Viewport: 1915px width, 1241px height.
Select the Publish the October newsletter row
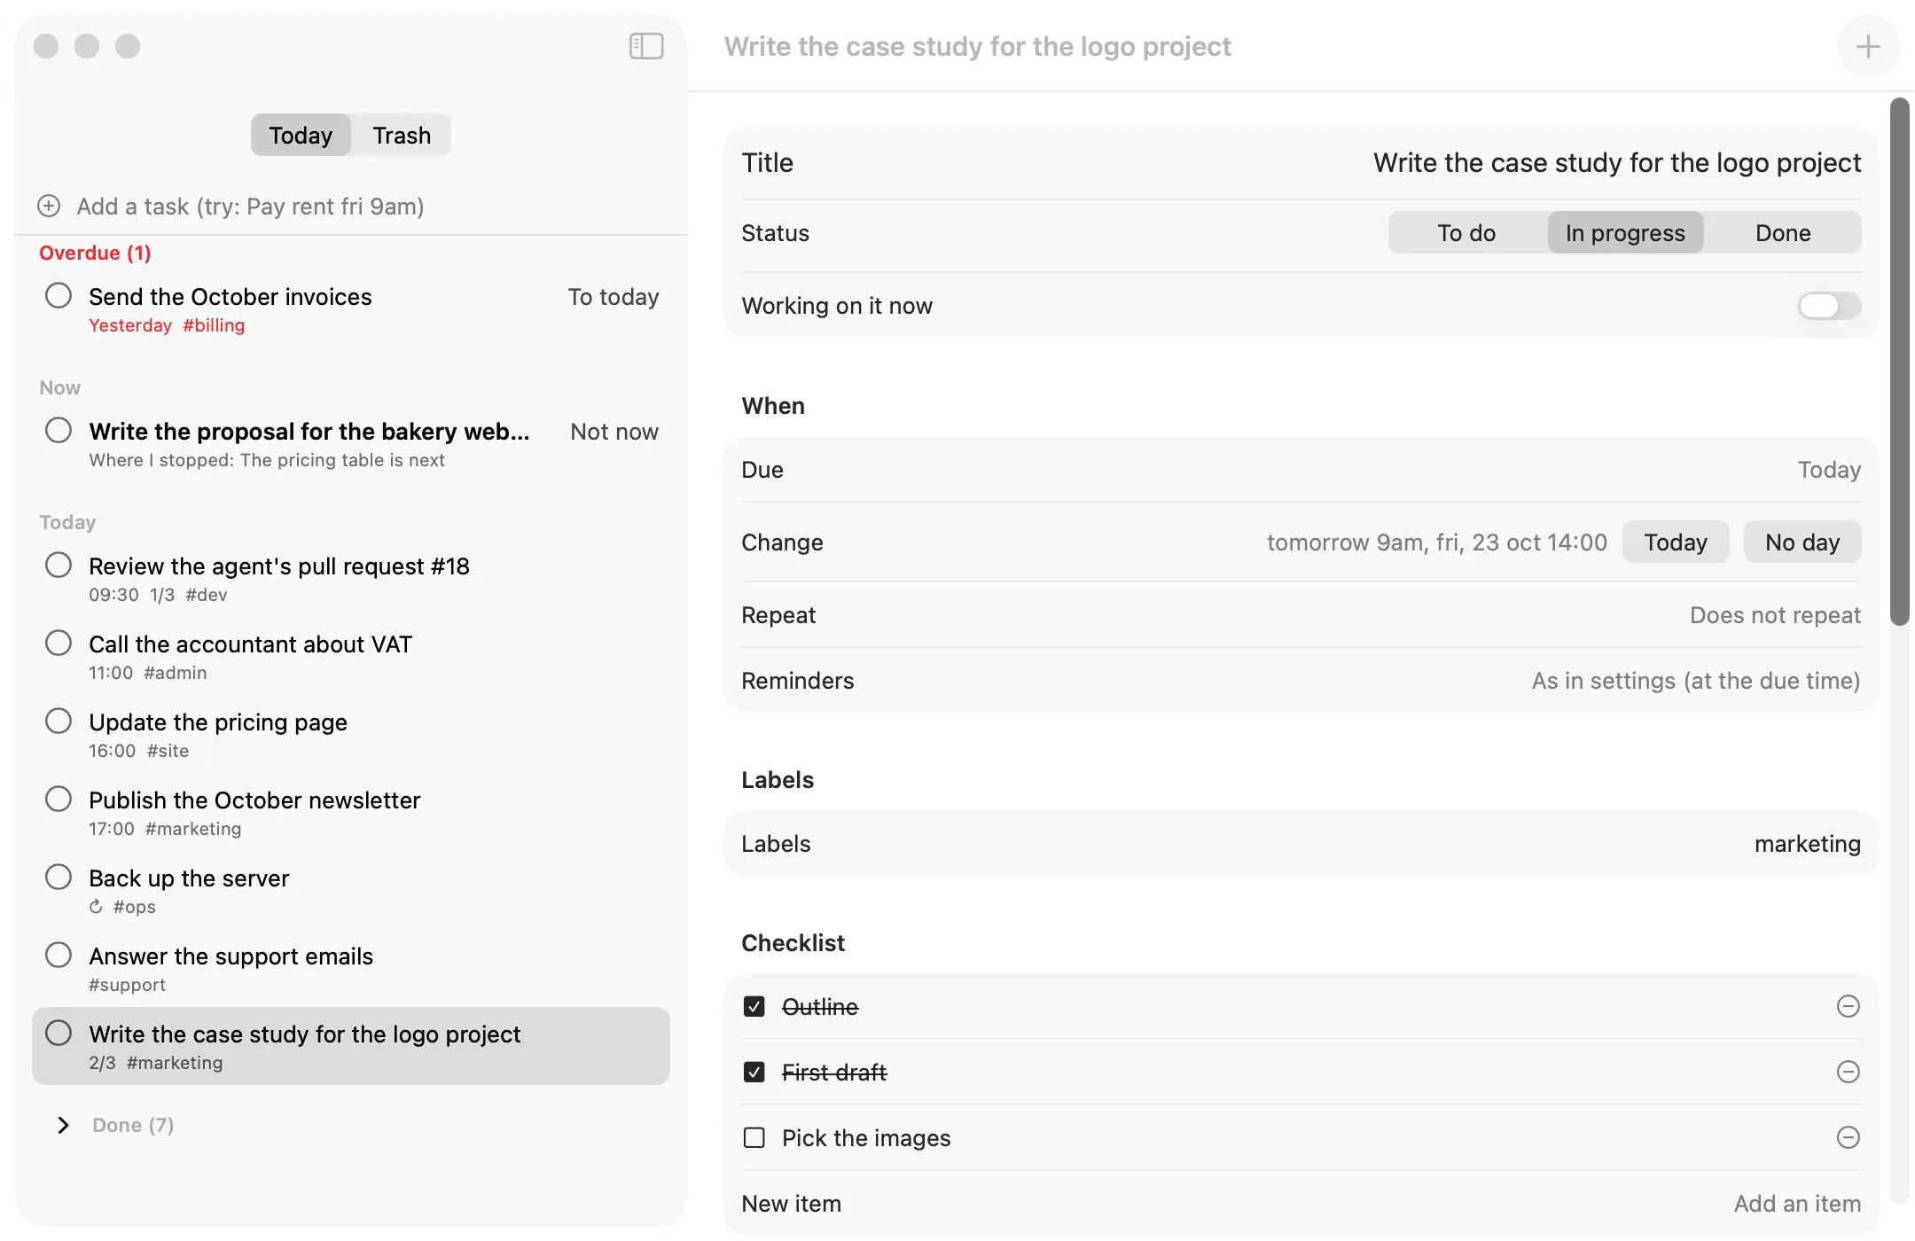click(351, 813)
